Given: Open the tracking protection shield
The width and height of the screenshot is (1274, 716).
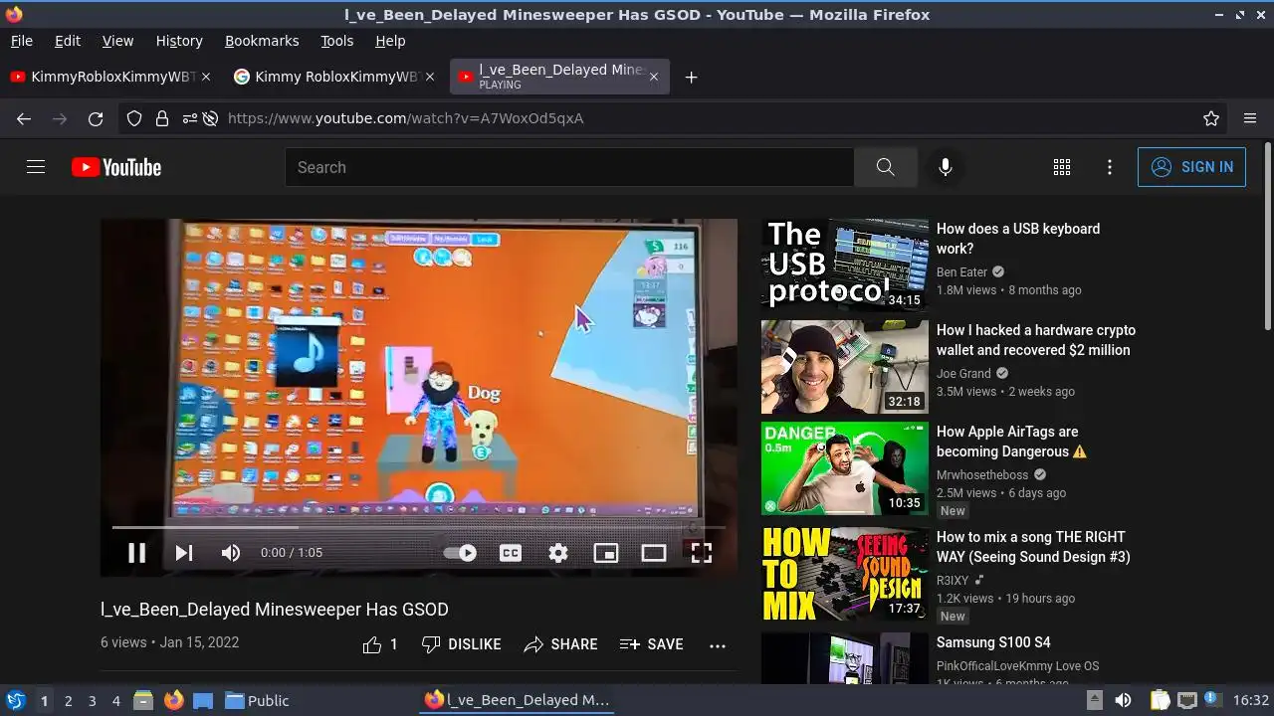Looking at the screenshot, I should [134, 118].
